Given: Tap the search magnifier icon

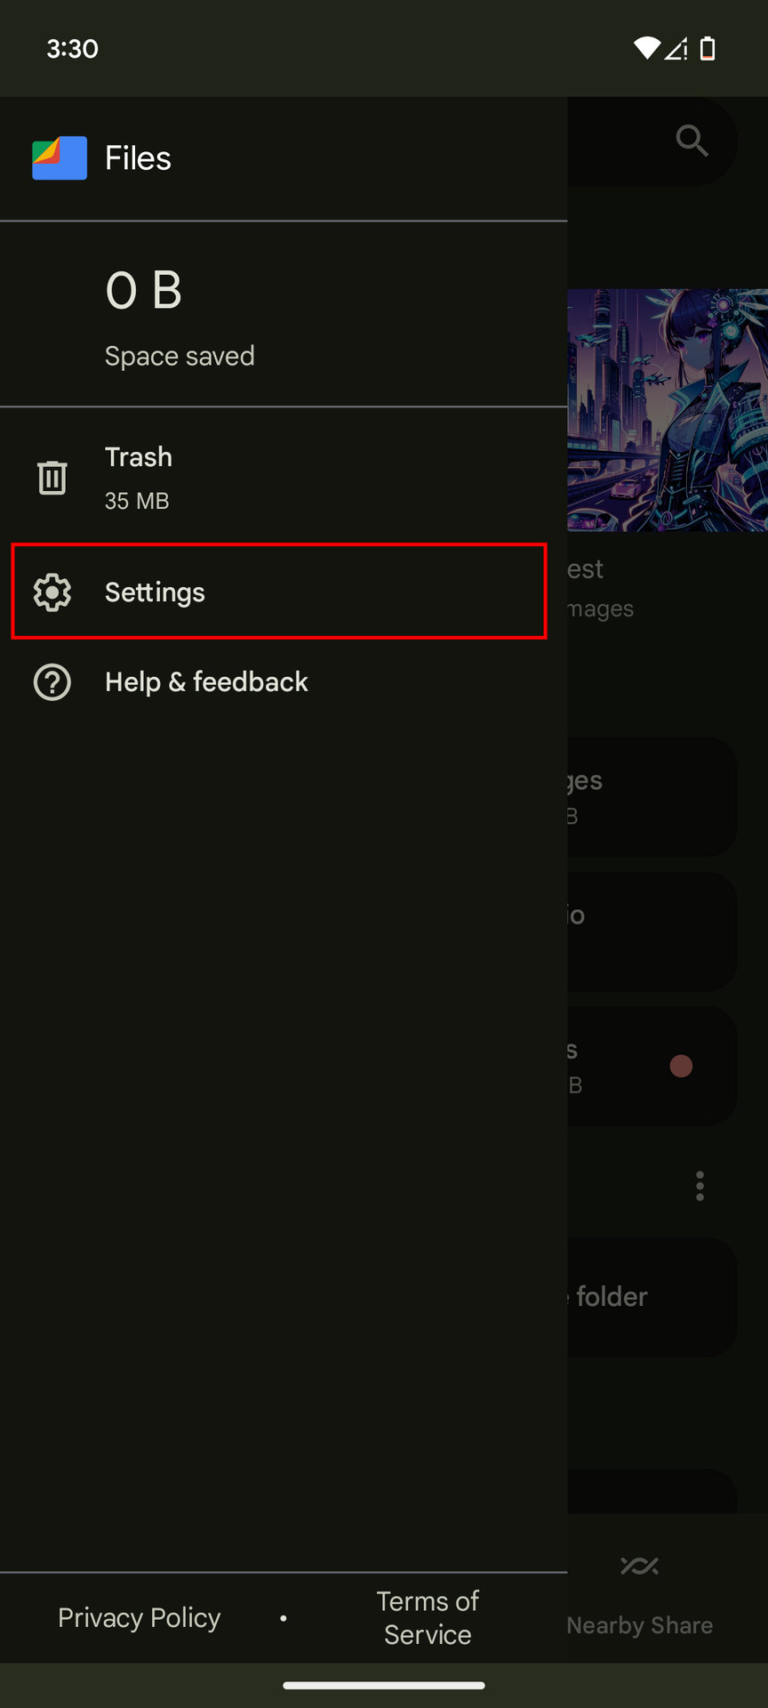Looking at the screenshot, I should pyautogui.click(x=692, y=141).
